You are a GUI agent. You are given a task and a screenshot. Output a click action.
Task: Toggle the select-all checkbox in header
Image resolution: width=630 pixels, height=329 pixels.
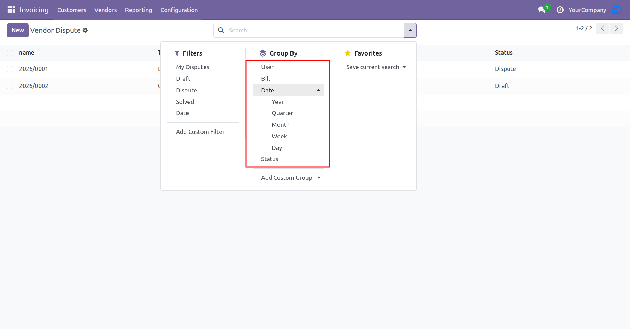click(10, 53)
